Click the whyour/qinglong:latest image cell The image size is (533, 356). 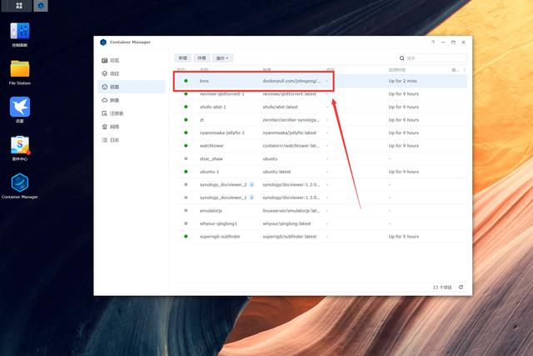coord(286,223)
